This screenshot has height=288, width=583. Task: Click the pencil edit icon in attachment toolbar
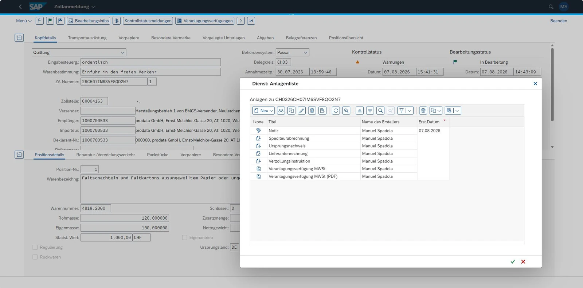302,111
